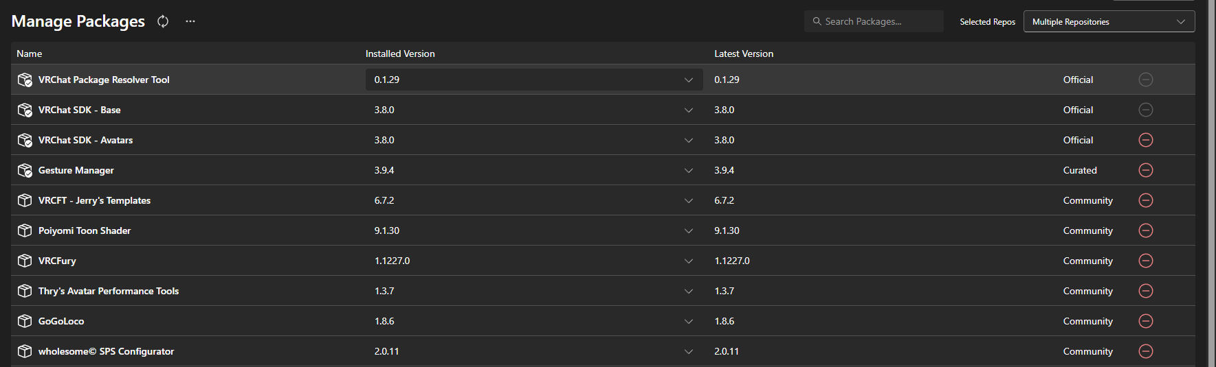This screenshot has width=1216, height=367.
Task: Click latest version 3.9.4 for Gesture Manager
Action: pyautogui.click(x=725, y=170)
